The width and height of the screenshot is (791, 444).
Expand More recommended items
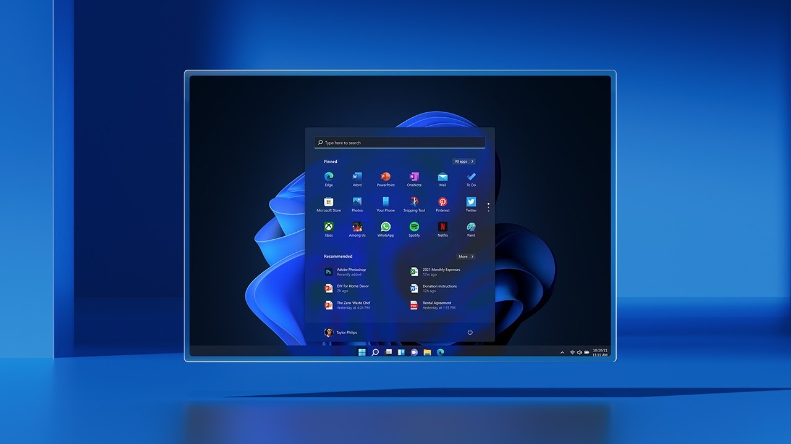(467, 257)
